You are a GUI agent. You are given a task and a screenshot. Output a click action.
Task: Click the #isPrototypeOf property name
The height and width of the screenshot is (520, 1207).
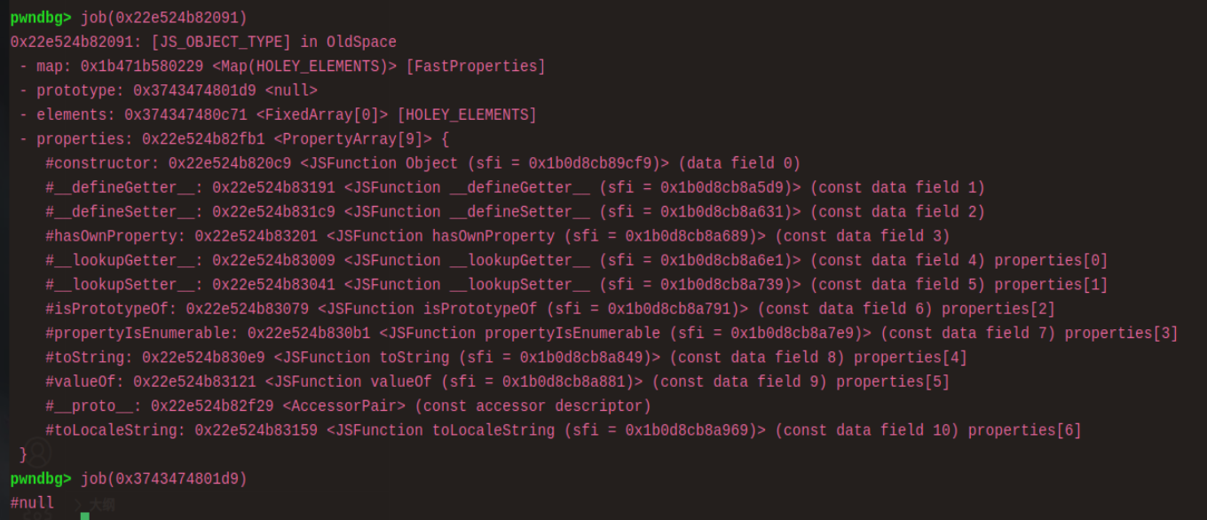click(115, 309)
